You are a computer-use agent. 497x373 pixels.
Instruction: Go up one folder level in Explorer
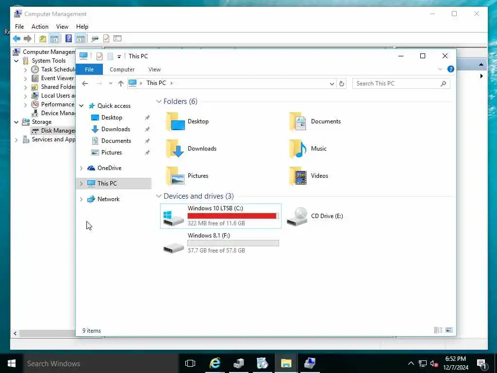(x=121, y=84)
